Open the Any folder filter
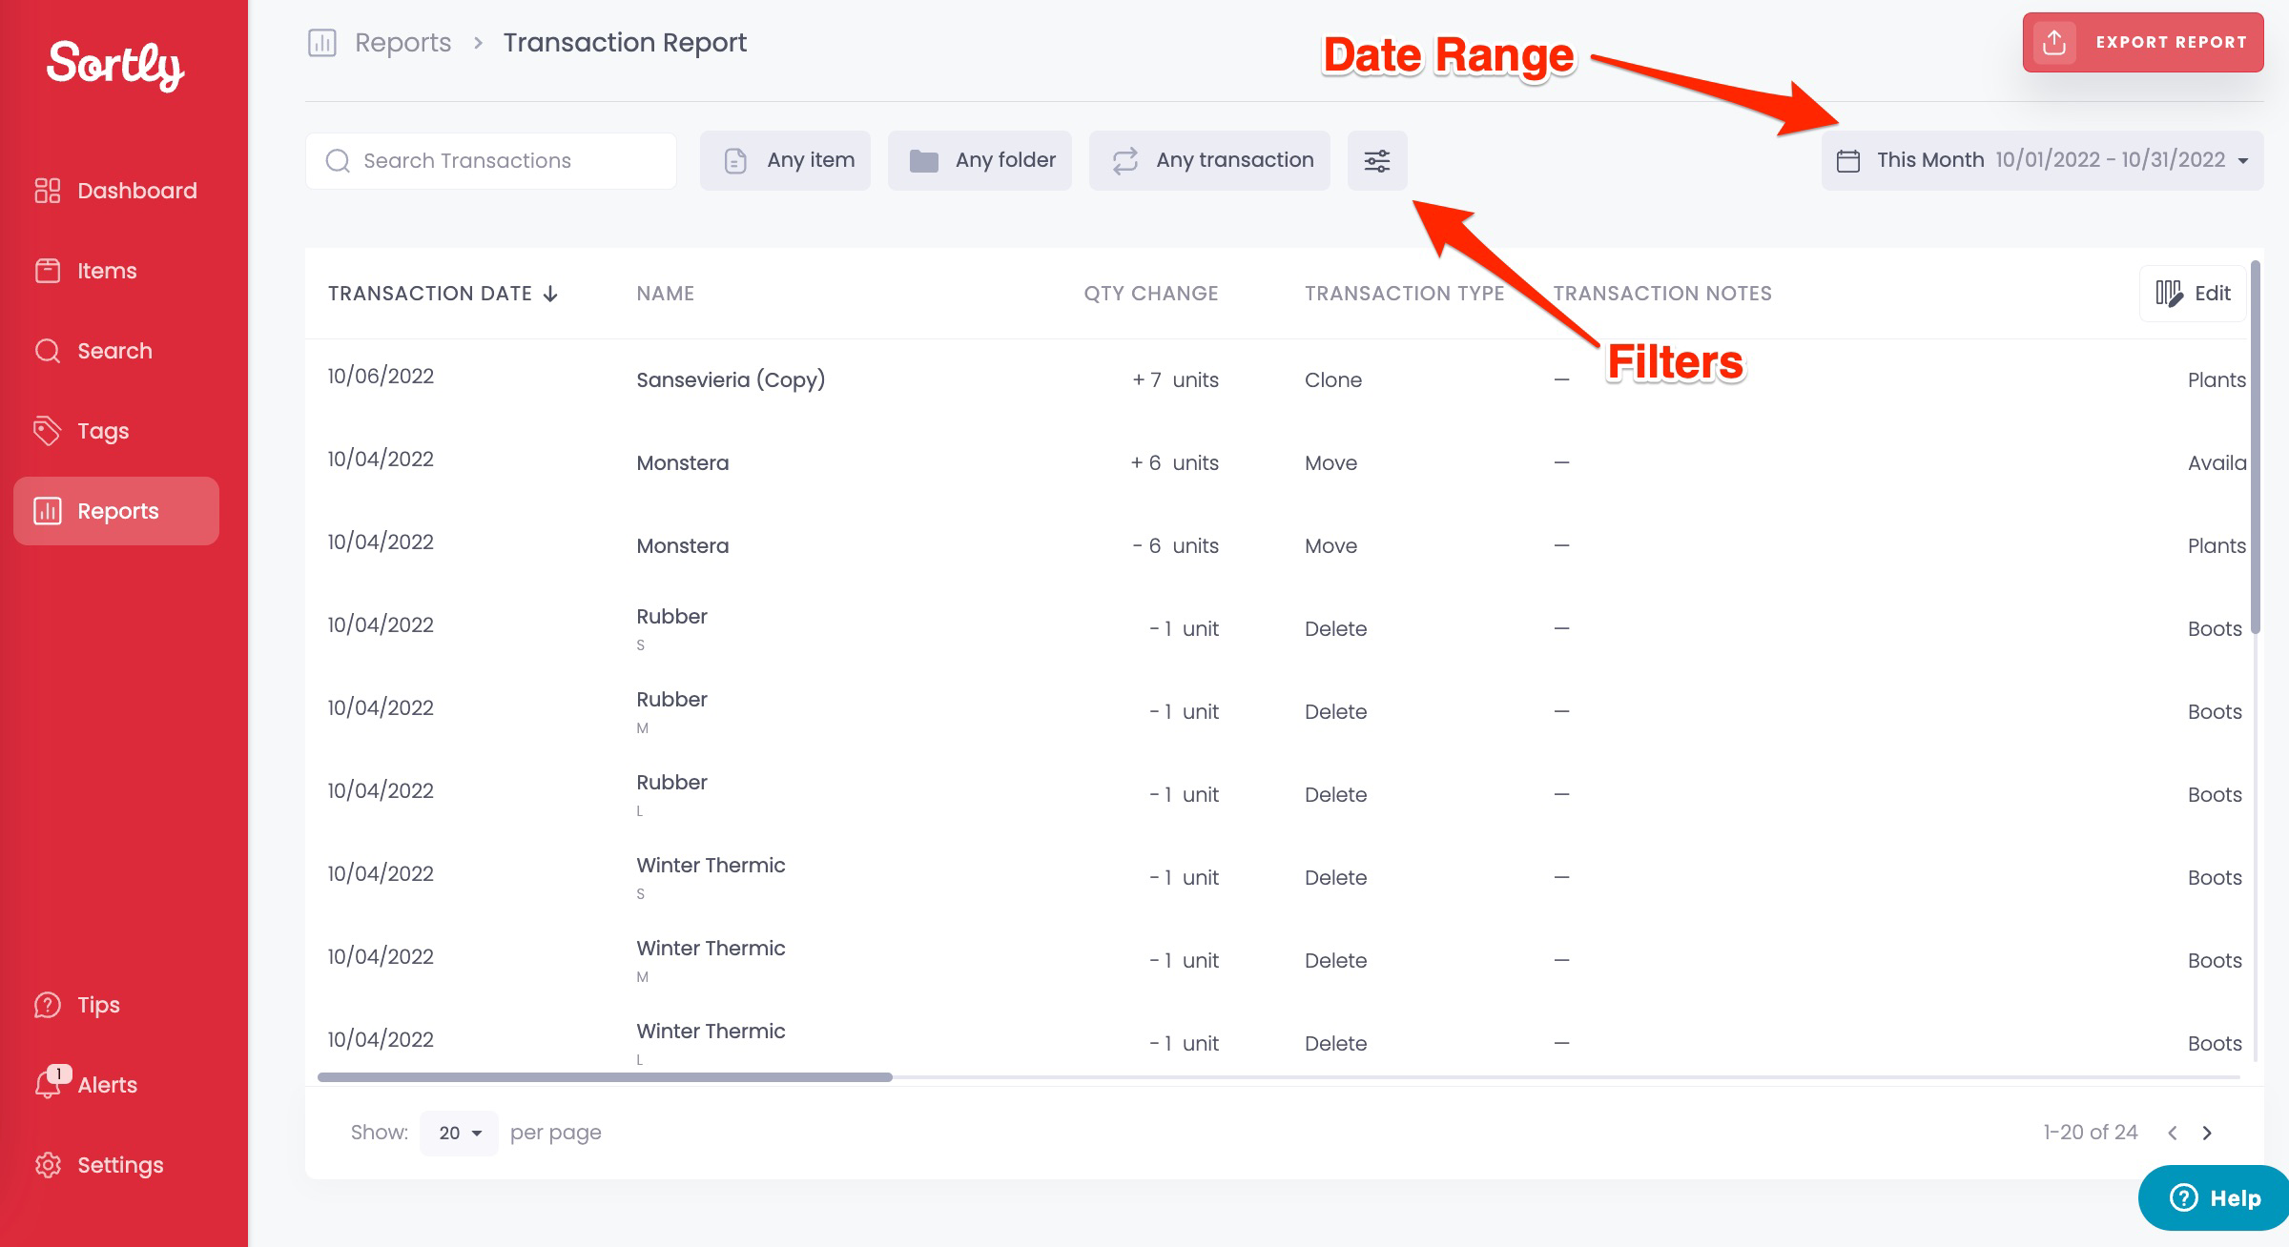This screenshot has height=1247, width=2289. pyautogui.click(x=980, y=160)
